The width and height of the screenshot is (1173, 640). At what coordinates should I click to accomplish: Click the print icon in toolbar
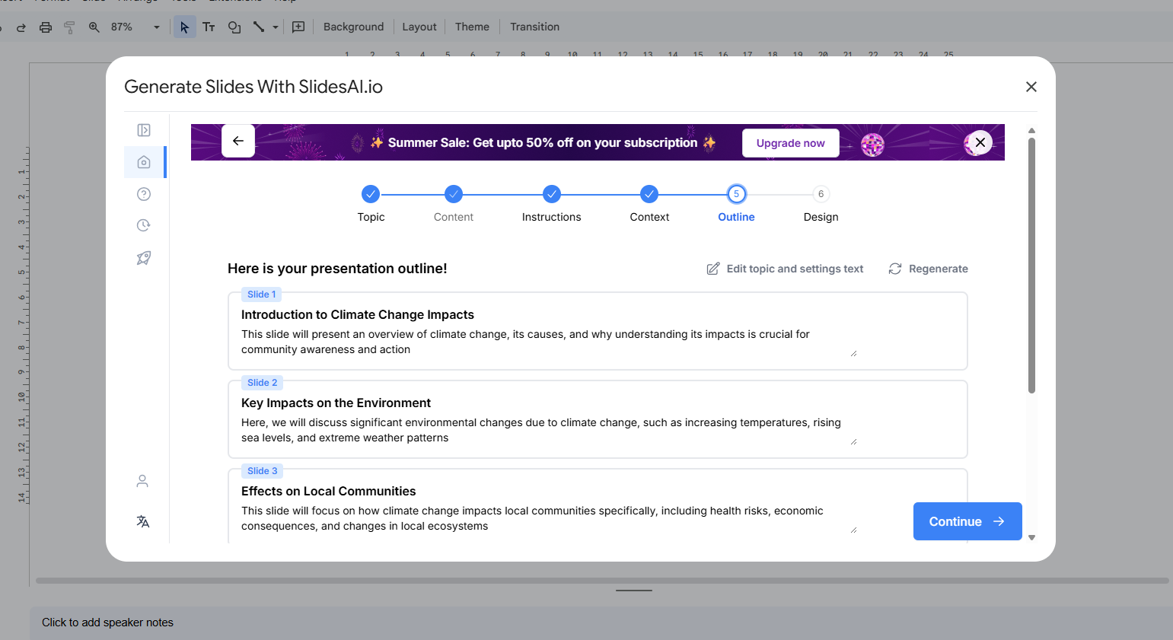point(46,27)
